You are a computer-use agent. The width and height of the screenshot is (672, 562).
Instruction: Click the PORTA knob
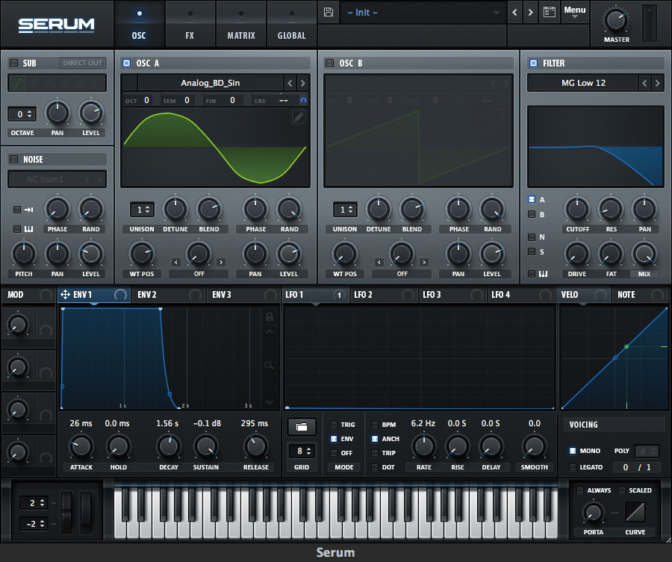pos(593,512)
